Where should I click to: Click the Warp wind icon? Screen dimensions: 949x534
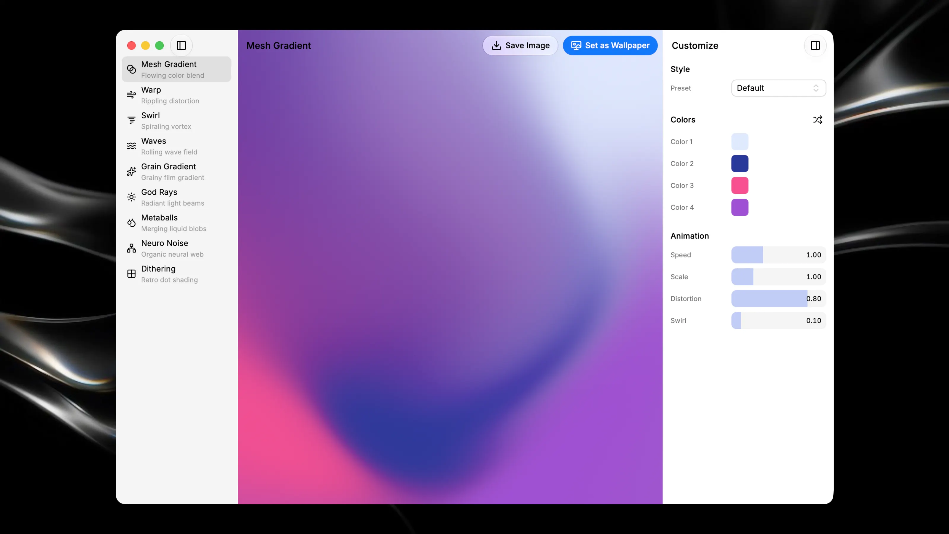tap(131, 95)
